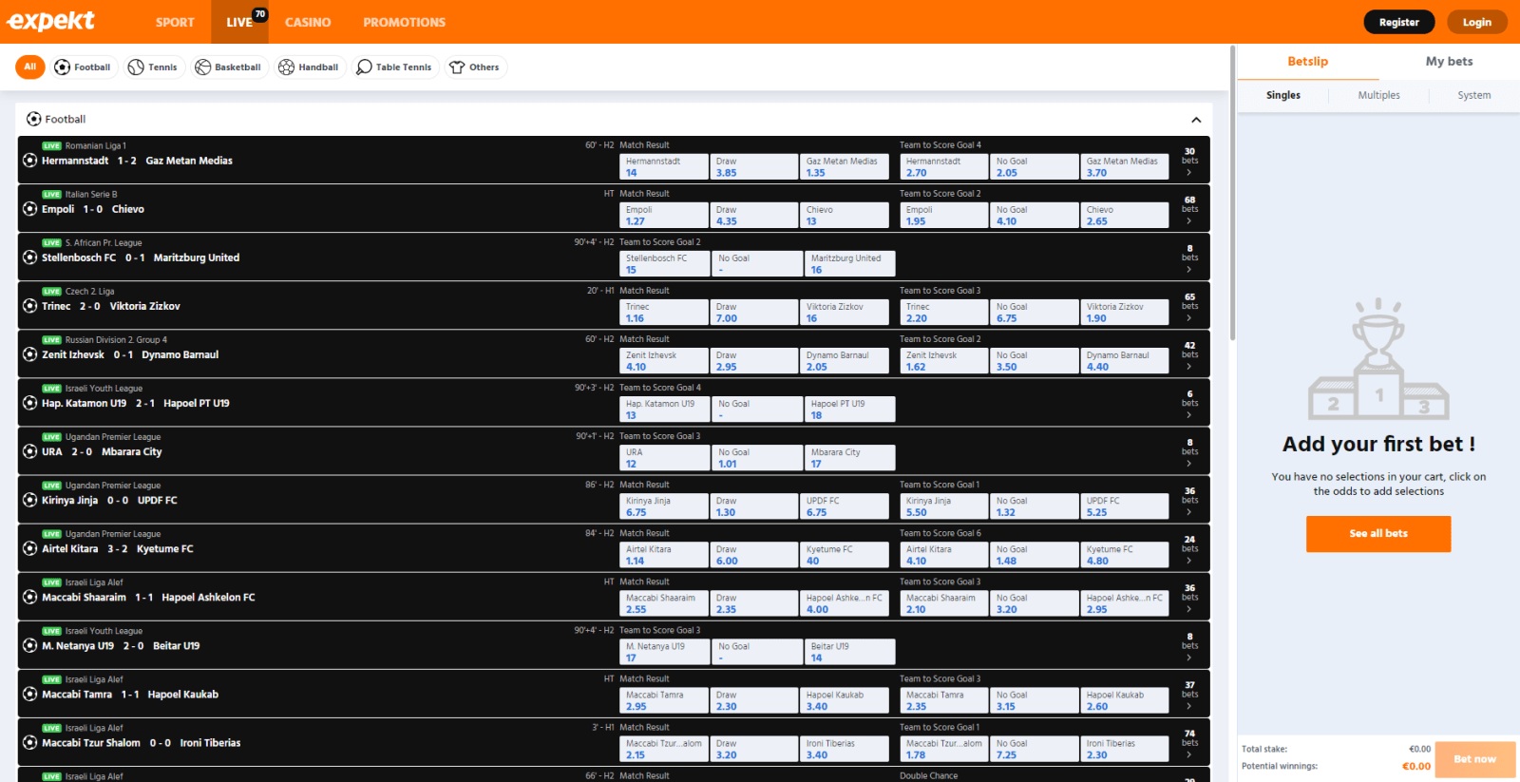Choose No Goal 1.01 for URA match
The image size is (1520, 782).
click(757, 458)
